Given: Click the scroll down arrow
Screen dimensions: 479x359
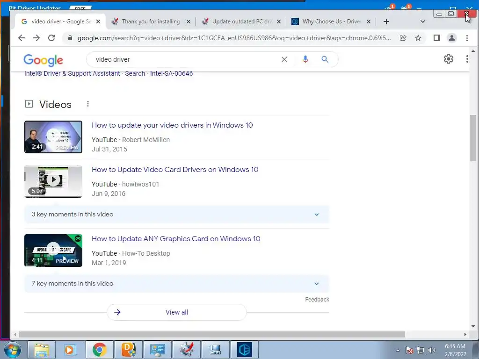Looking at the screenshot, I should coord(473,326).
